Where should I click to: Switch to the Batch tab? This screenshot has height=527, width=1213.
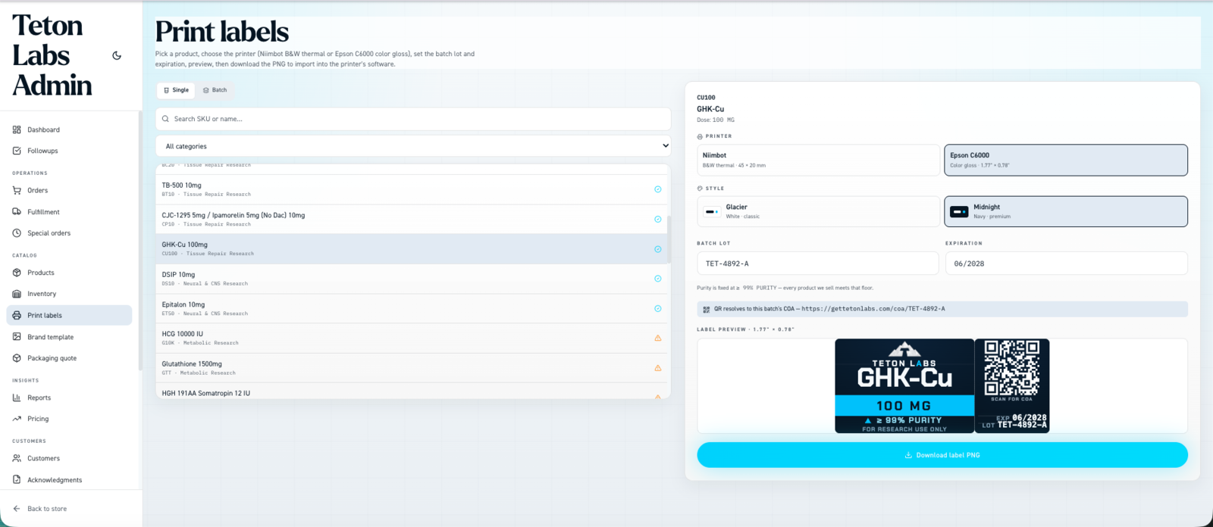pos(215,90)
